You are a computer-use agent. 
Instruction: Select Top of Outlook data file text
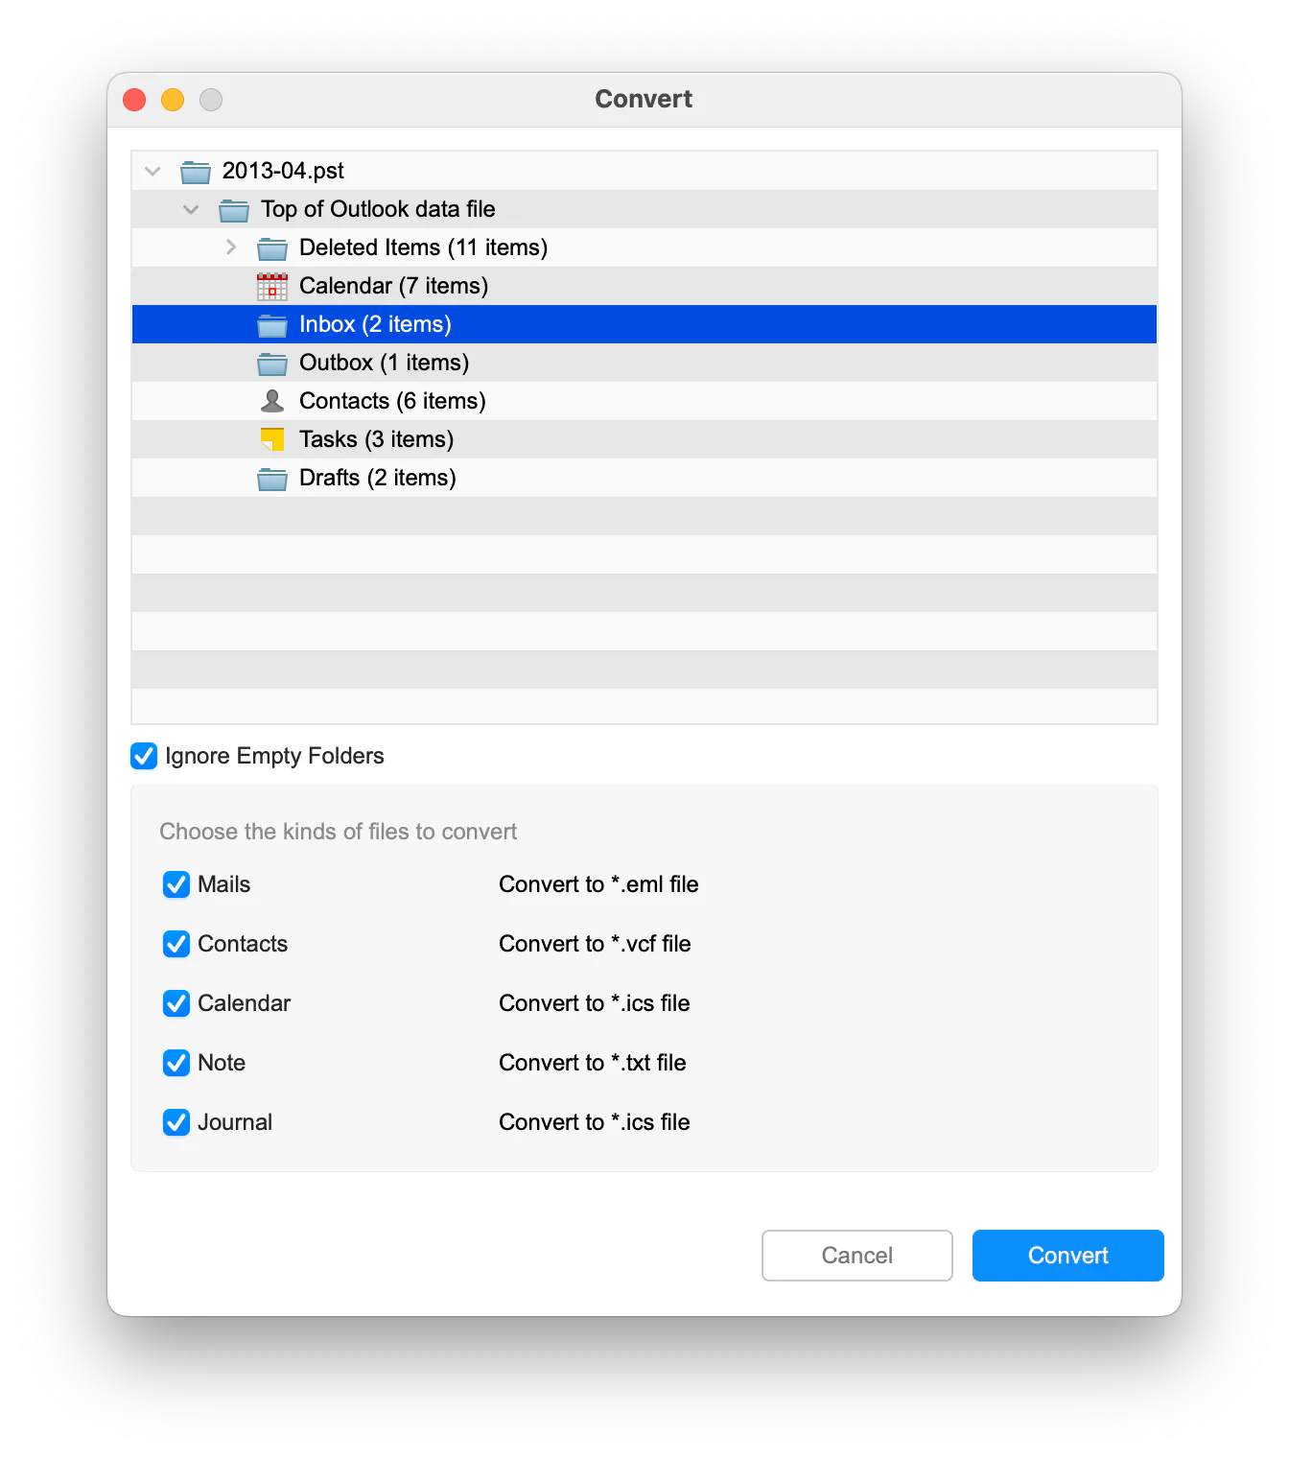click(378, 209)
